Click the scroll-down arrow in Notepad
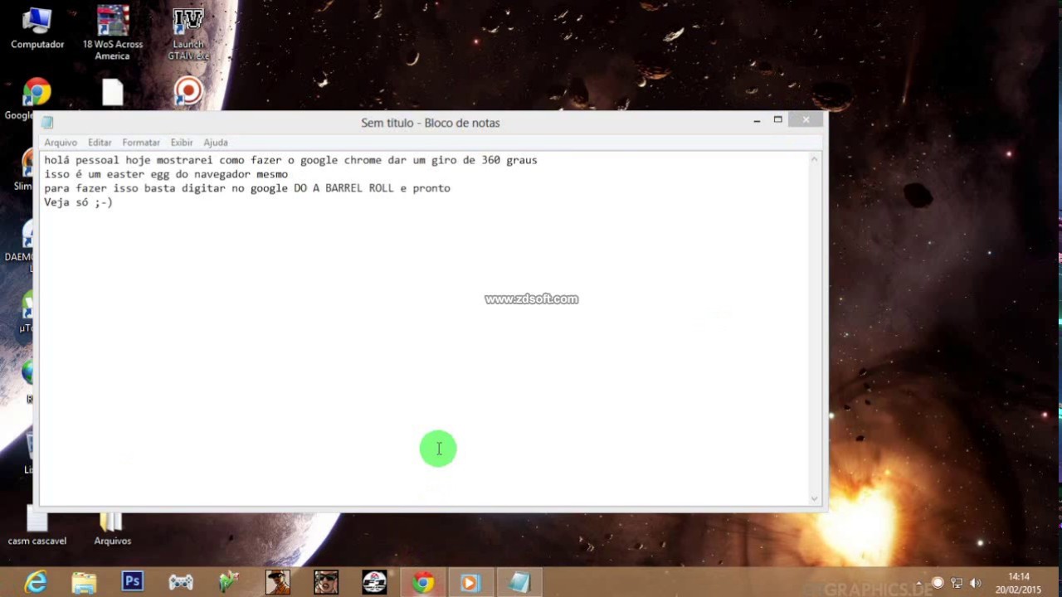This screenshot has height=597, width=1062. coord(815,498)
